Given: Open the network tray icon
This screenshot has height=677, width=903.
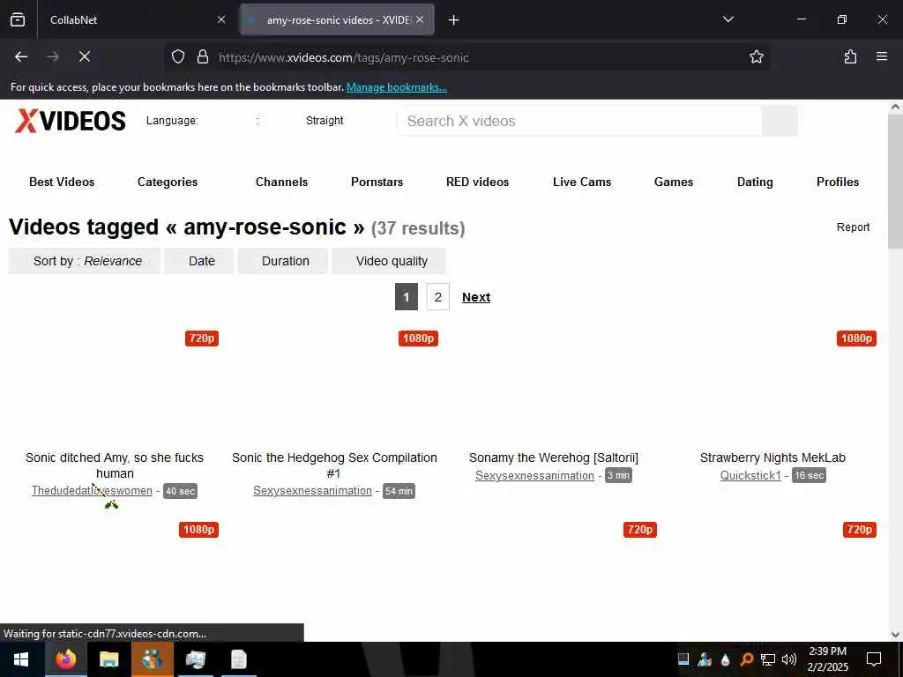Looking at the screenshot, I should point(768,659).
